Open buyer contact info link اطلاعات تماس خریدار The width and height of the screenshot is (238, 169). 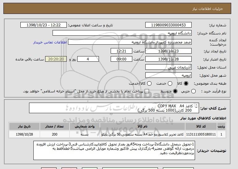tap(50, 42)
